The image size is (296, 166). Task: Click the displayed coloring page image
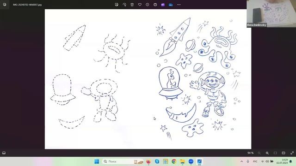[x=148, y=79]
